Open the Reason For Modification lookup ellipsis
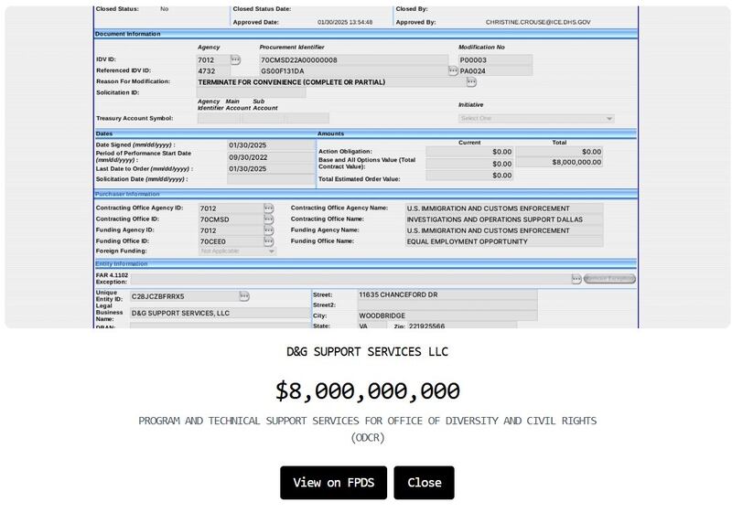Screen dimensions: 732x513 [471, 82]
